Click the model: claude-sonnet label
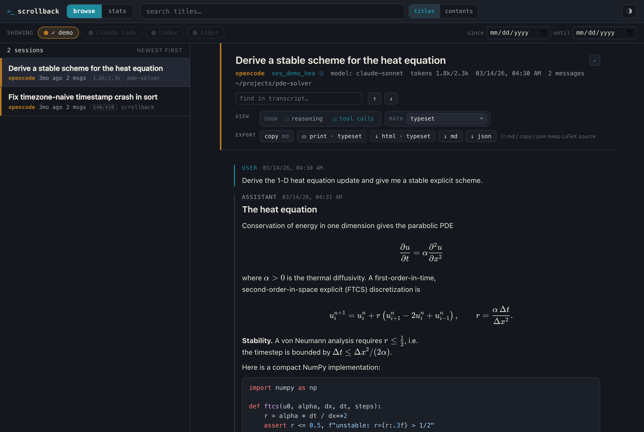644x432 pixels. coord(367,73)
